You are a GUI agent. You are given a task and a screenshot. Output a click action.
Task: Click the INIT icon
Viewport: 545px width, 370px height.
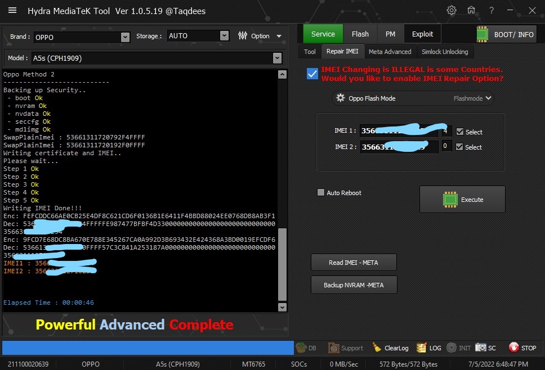(x=451, y=348)
